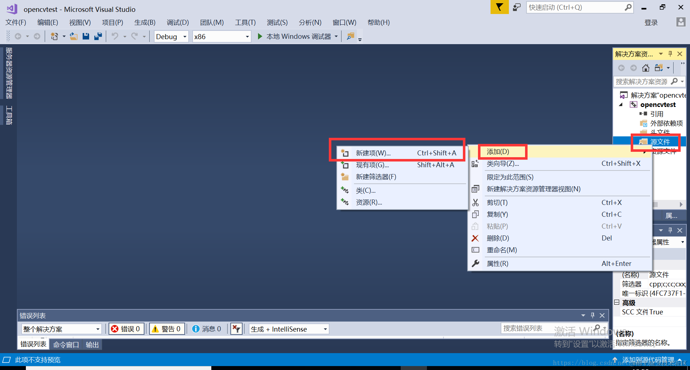Click Solution Explorer back arrow
Viewport: 690px width, 370px height.
pos(621,68)
